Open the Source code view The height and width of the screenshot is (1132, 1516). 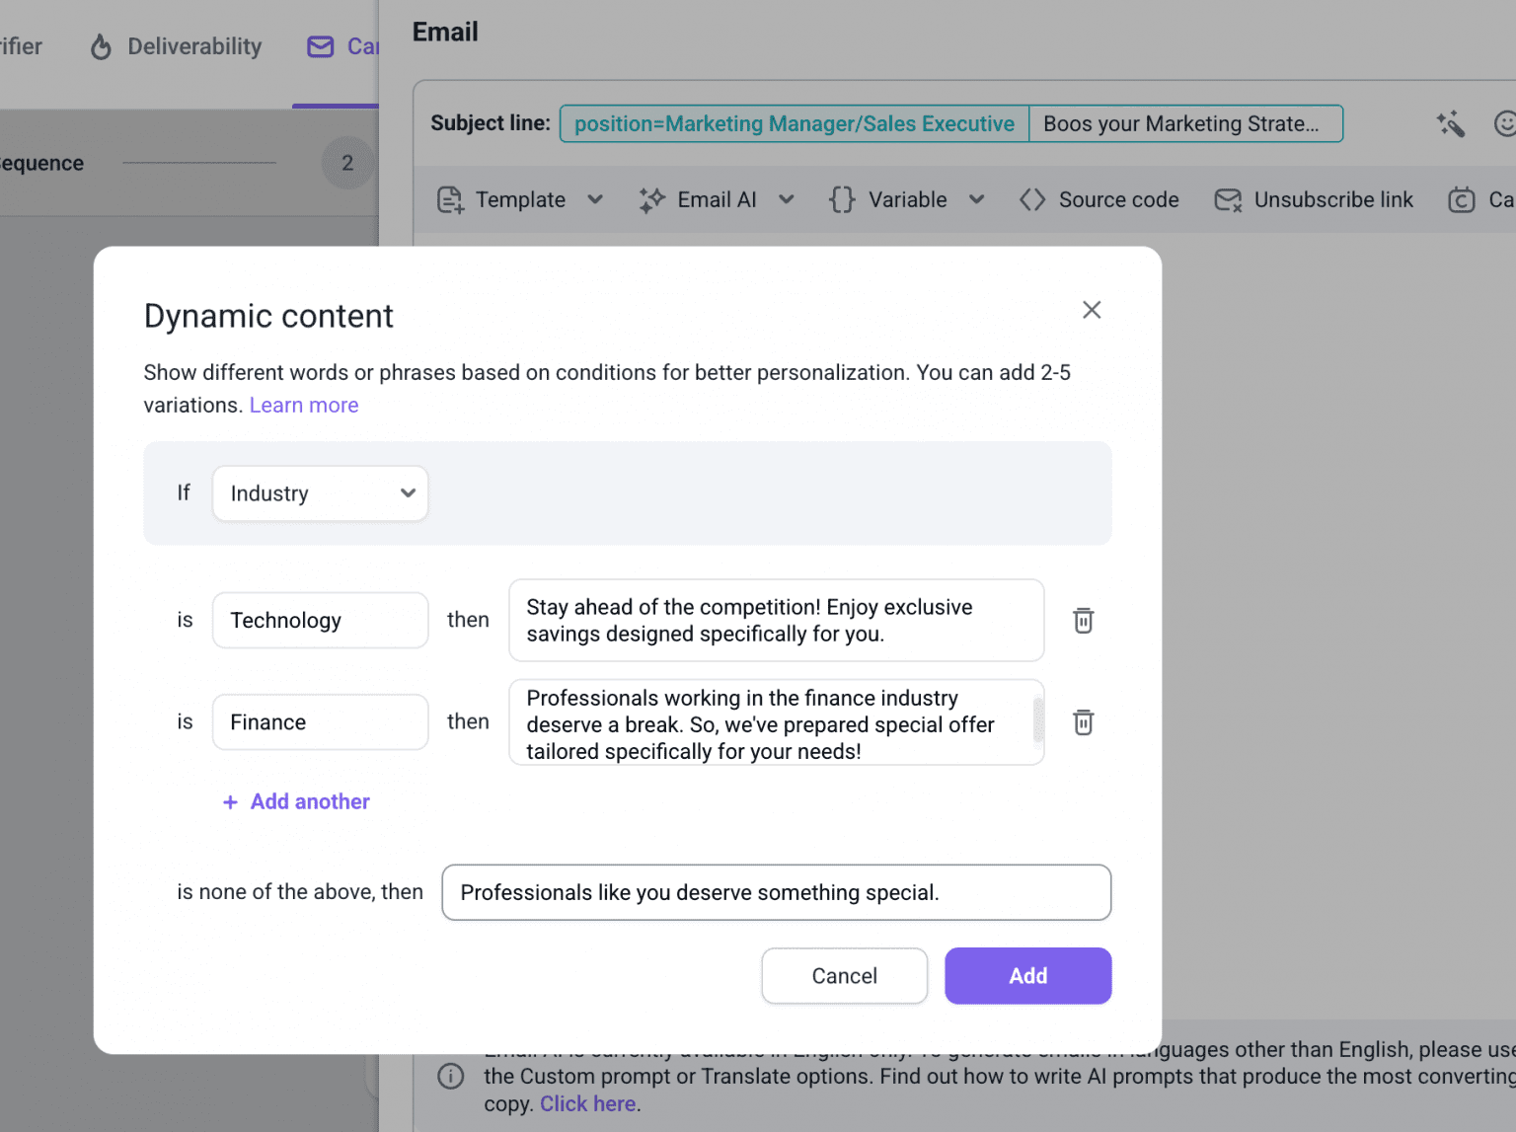pyautogui.click(x=1099, y=200)
